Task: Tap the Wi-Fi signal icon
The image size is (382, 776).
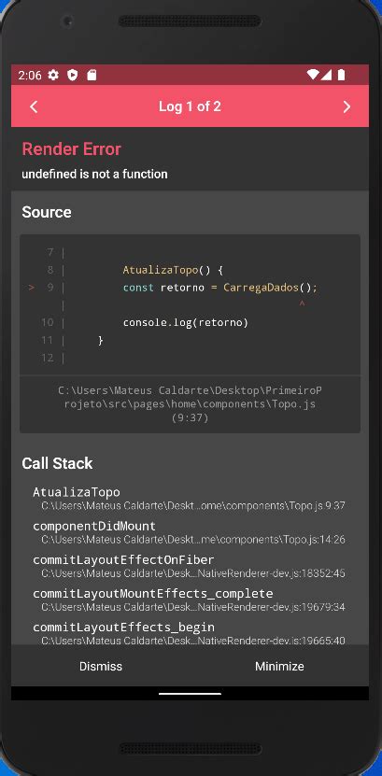Action: point(313,75)
